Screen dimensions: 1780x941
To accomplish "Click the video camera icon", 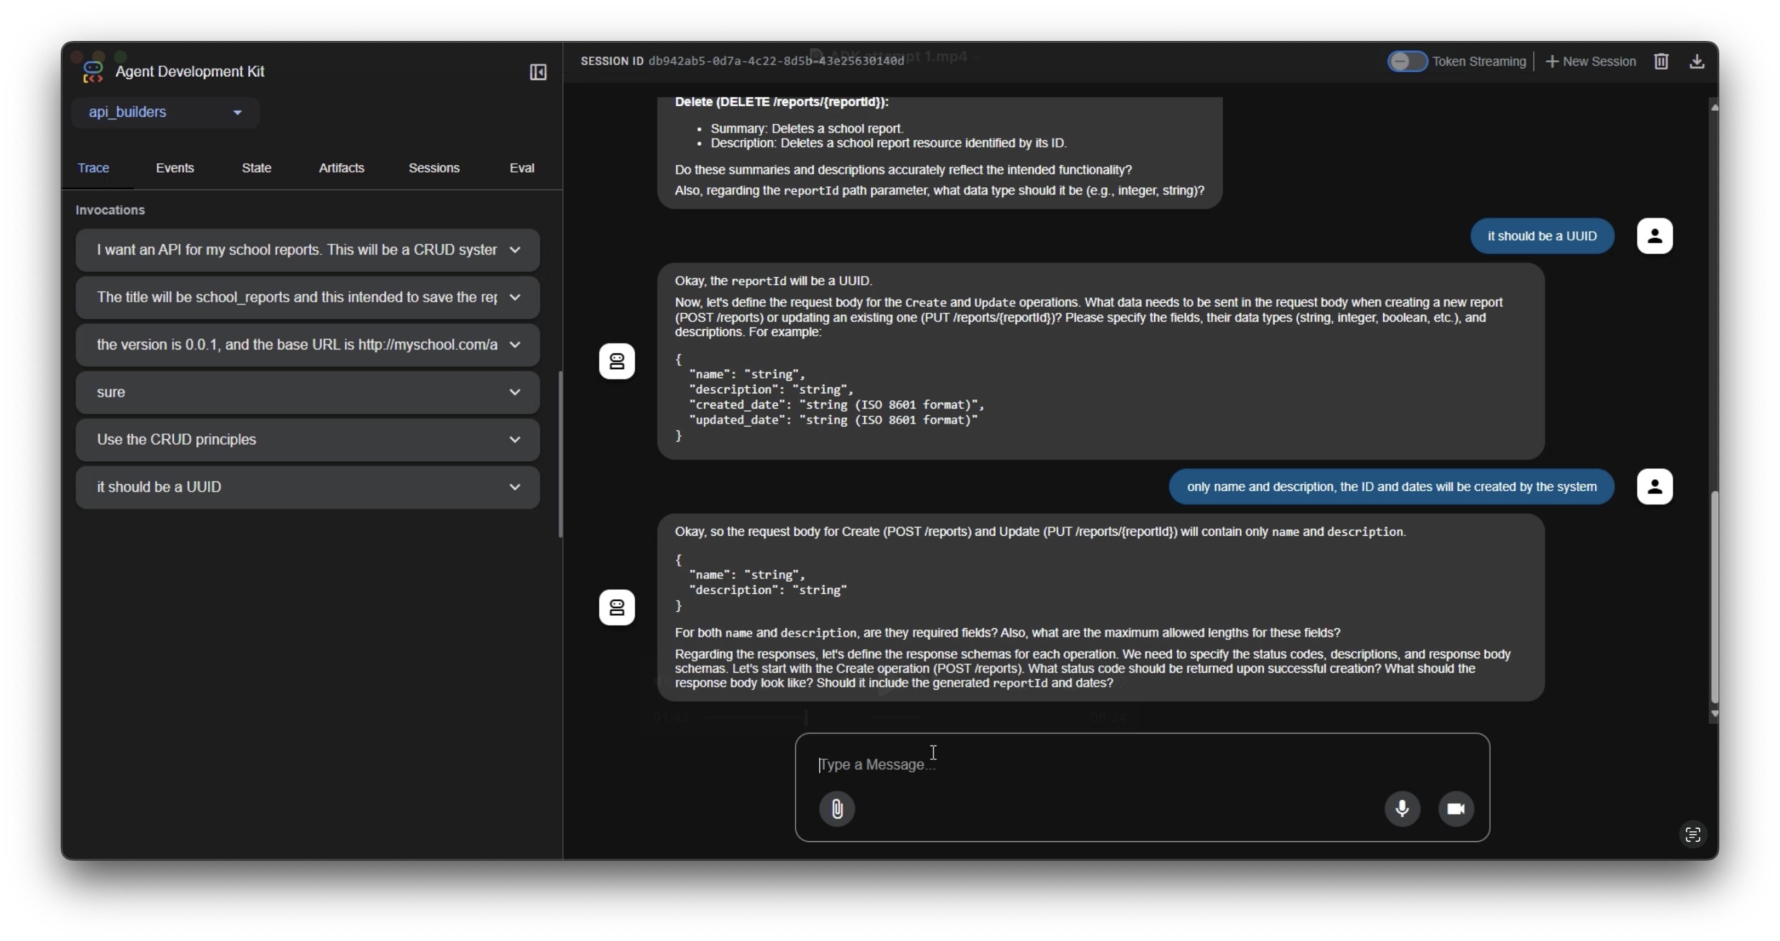I will (1456, 808).
